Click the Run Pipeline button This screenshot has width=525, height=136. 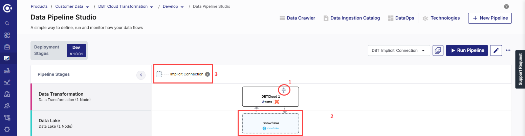pos(467,50)
